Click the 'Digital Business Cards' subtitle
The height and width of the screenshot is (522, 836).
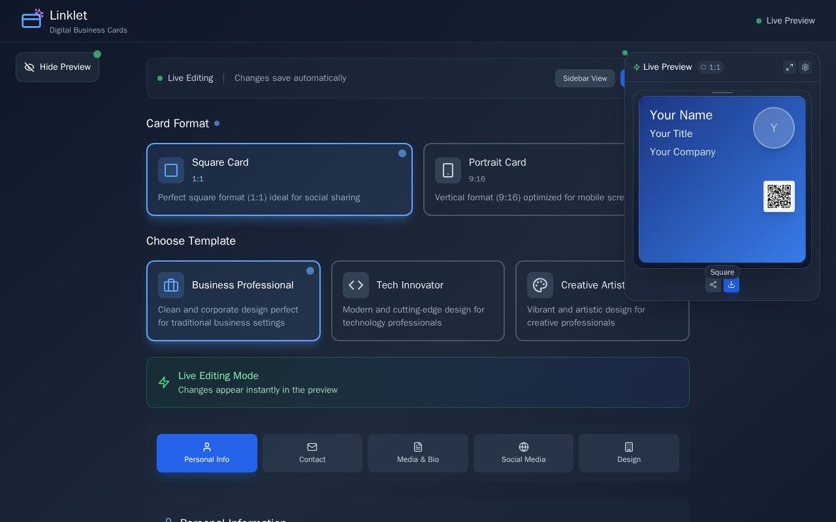pos(88,30)
